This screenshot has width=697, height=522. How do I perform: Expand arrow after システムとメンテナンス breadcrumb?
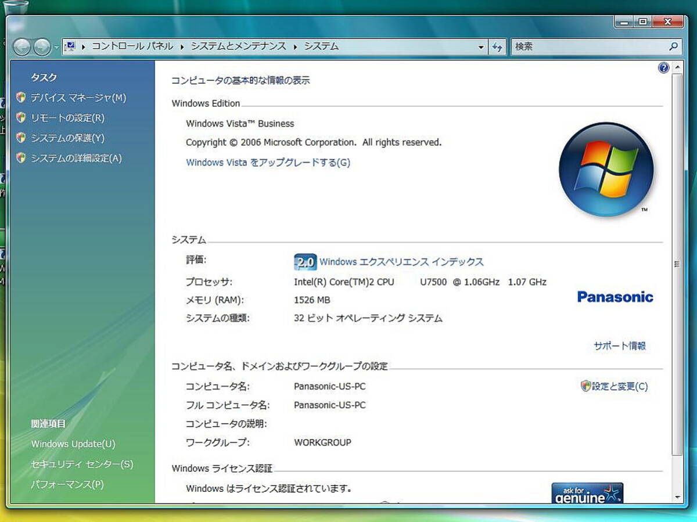click(296, 46)
